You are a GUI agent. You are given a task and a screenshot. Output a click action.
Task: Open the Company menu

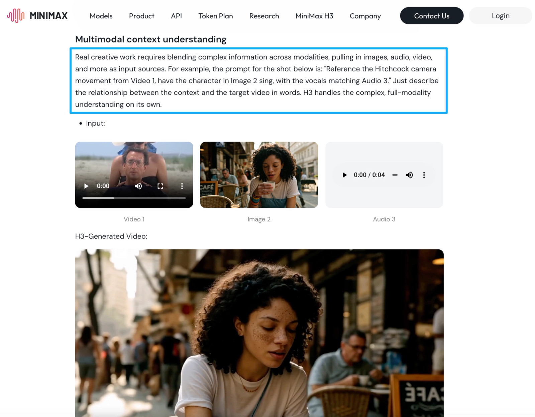365,16
